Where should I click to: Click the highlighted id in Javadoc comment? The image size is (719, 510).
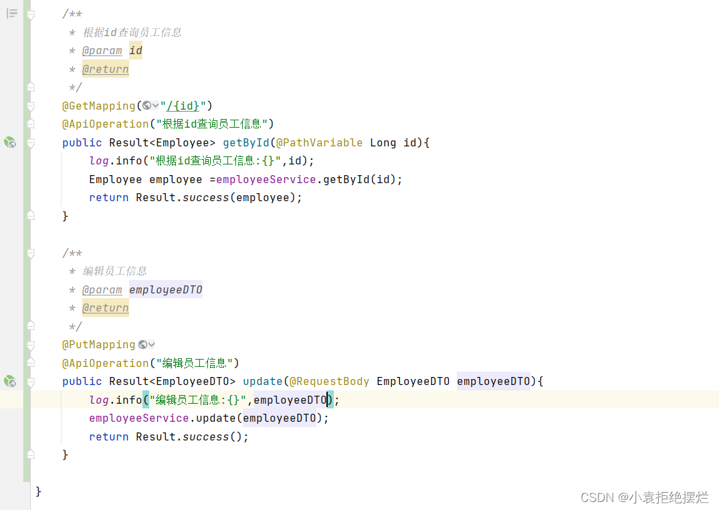pos(136,50)
